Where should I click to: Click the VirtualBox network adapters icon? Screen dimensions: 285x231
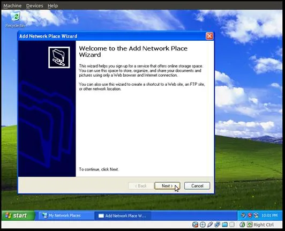pyautogui.click(x=217, y=225)
